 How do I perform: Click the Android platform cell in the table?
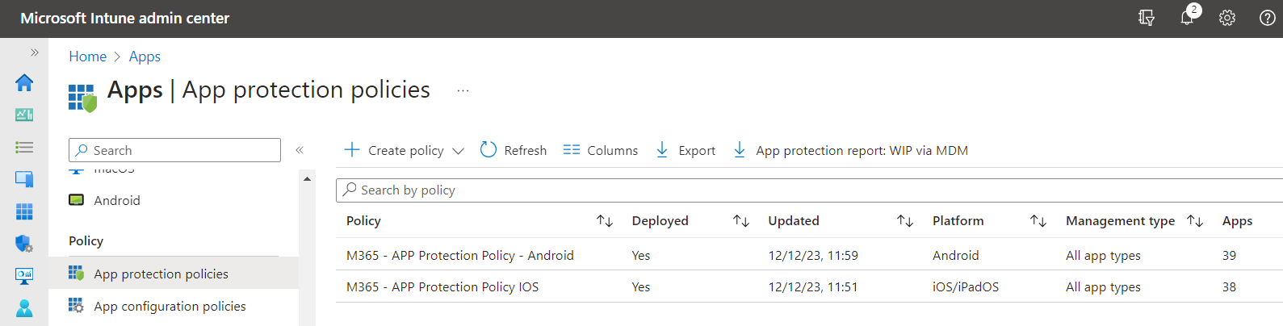(956, 255)
